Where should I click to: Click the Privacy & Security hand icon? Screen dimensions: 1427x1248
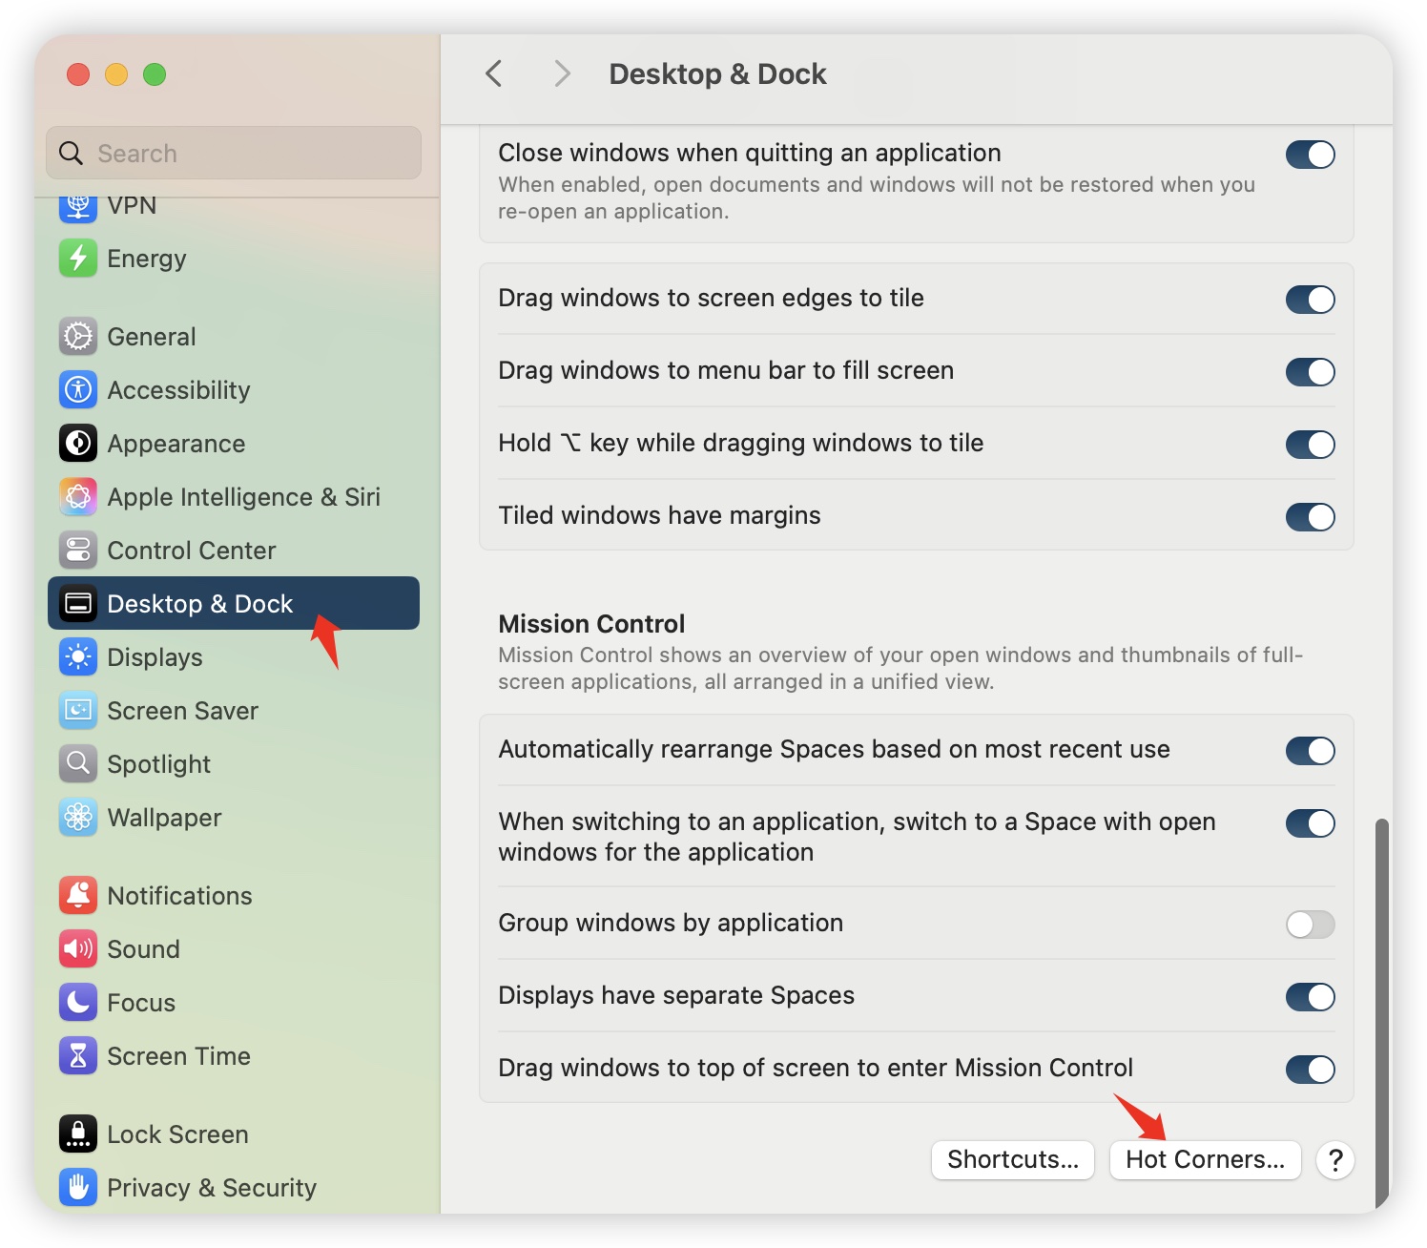pyautogui.click(x=78, y=1188)
